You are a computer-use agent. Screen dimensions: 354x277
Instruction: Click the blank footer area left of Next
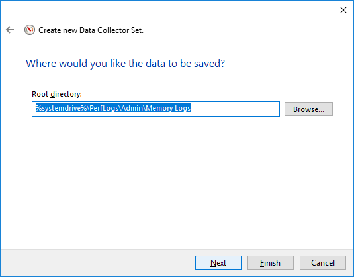click(x=97, y=263)
